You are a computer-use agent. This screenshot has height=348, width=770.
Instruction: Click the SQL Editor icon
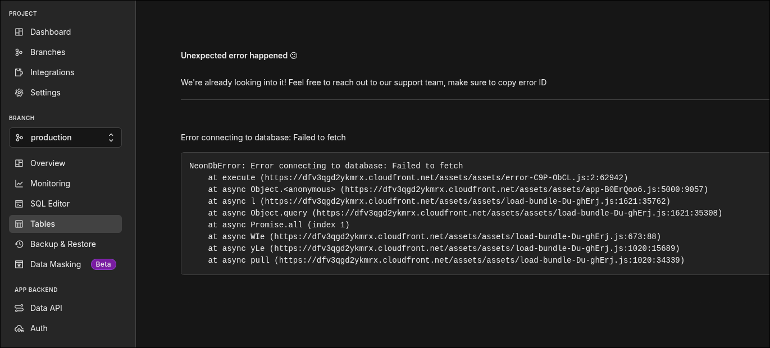point(19,204)
